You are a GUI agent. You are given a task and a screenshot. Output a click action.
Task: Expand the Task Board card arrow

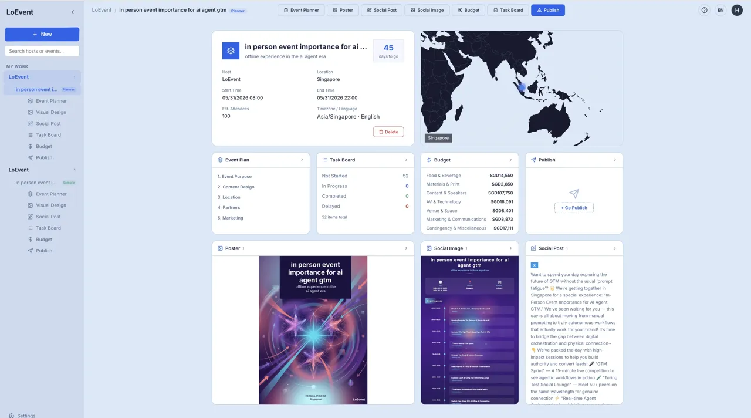(x=406, y=160)
